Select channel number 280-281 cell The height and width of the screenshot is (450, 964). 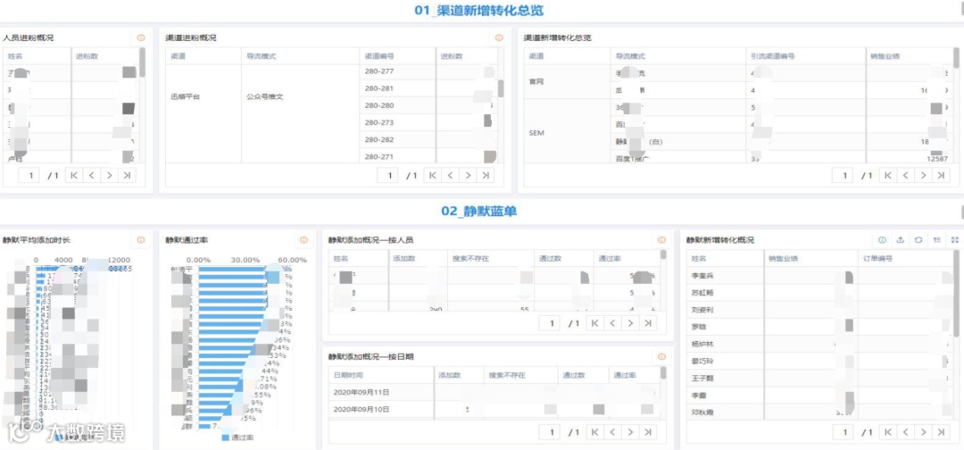click(x=397, y=88)
